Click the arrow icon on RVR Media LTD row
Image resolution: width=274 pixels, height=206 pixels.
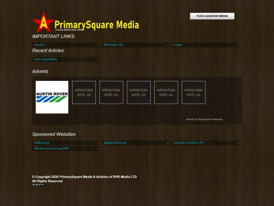pos(167,45)
